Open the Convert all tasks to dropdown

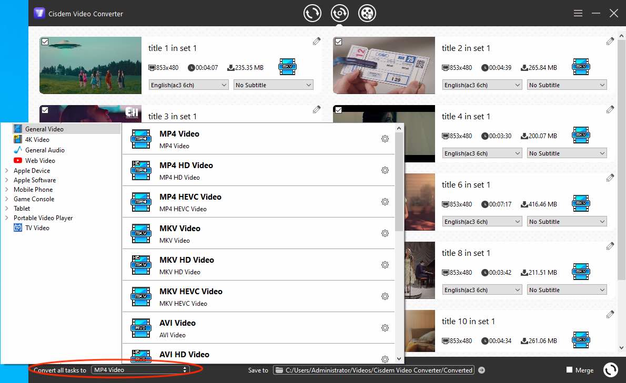click(140, 370)
